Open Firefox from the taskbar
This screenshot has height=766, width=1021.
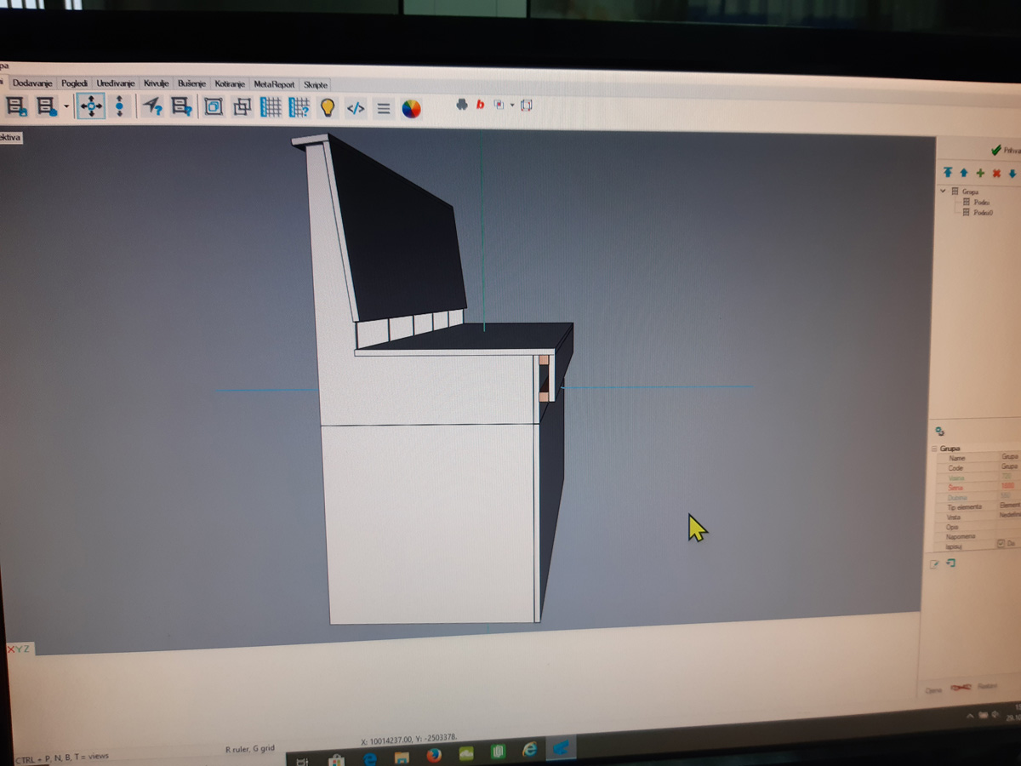coord(433,755)
